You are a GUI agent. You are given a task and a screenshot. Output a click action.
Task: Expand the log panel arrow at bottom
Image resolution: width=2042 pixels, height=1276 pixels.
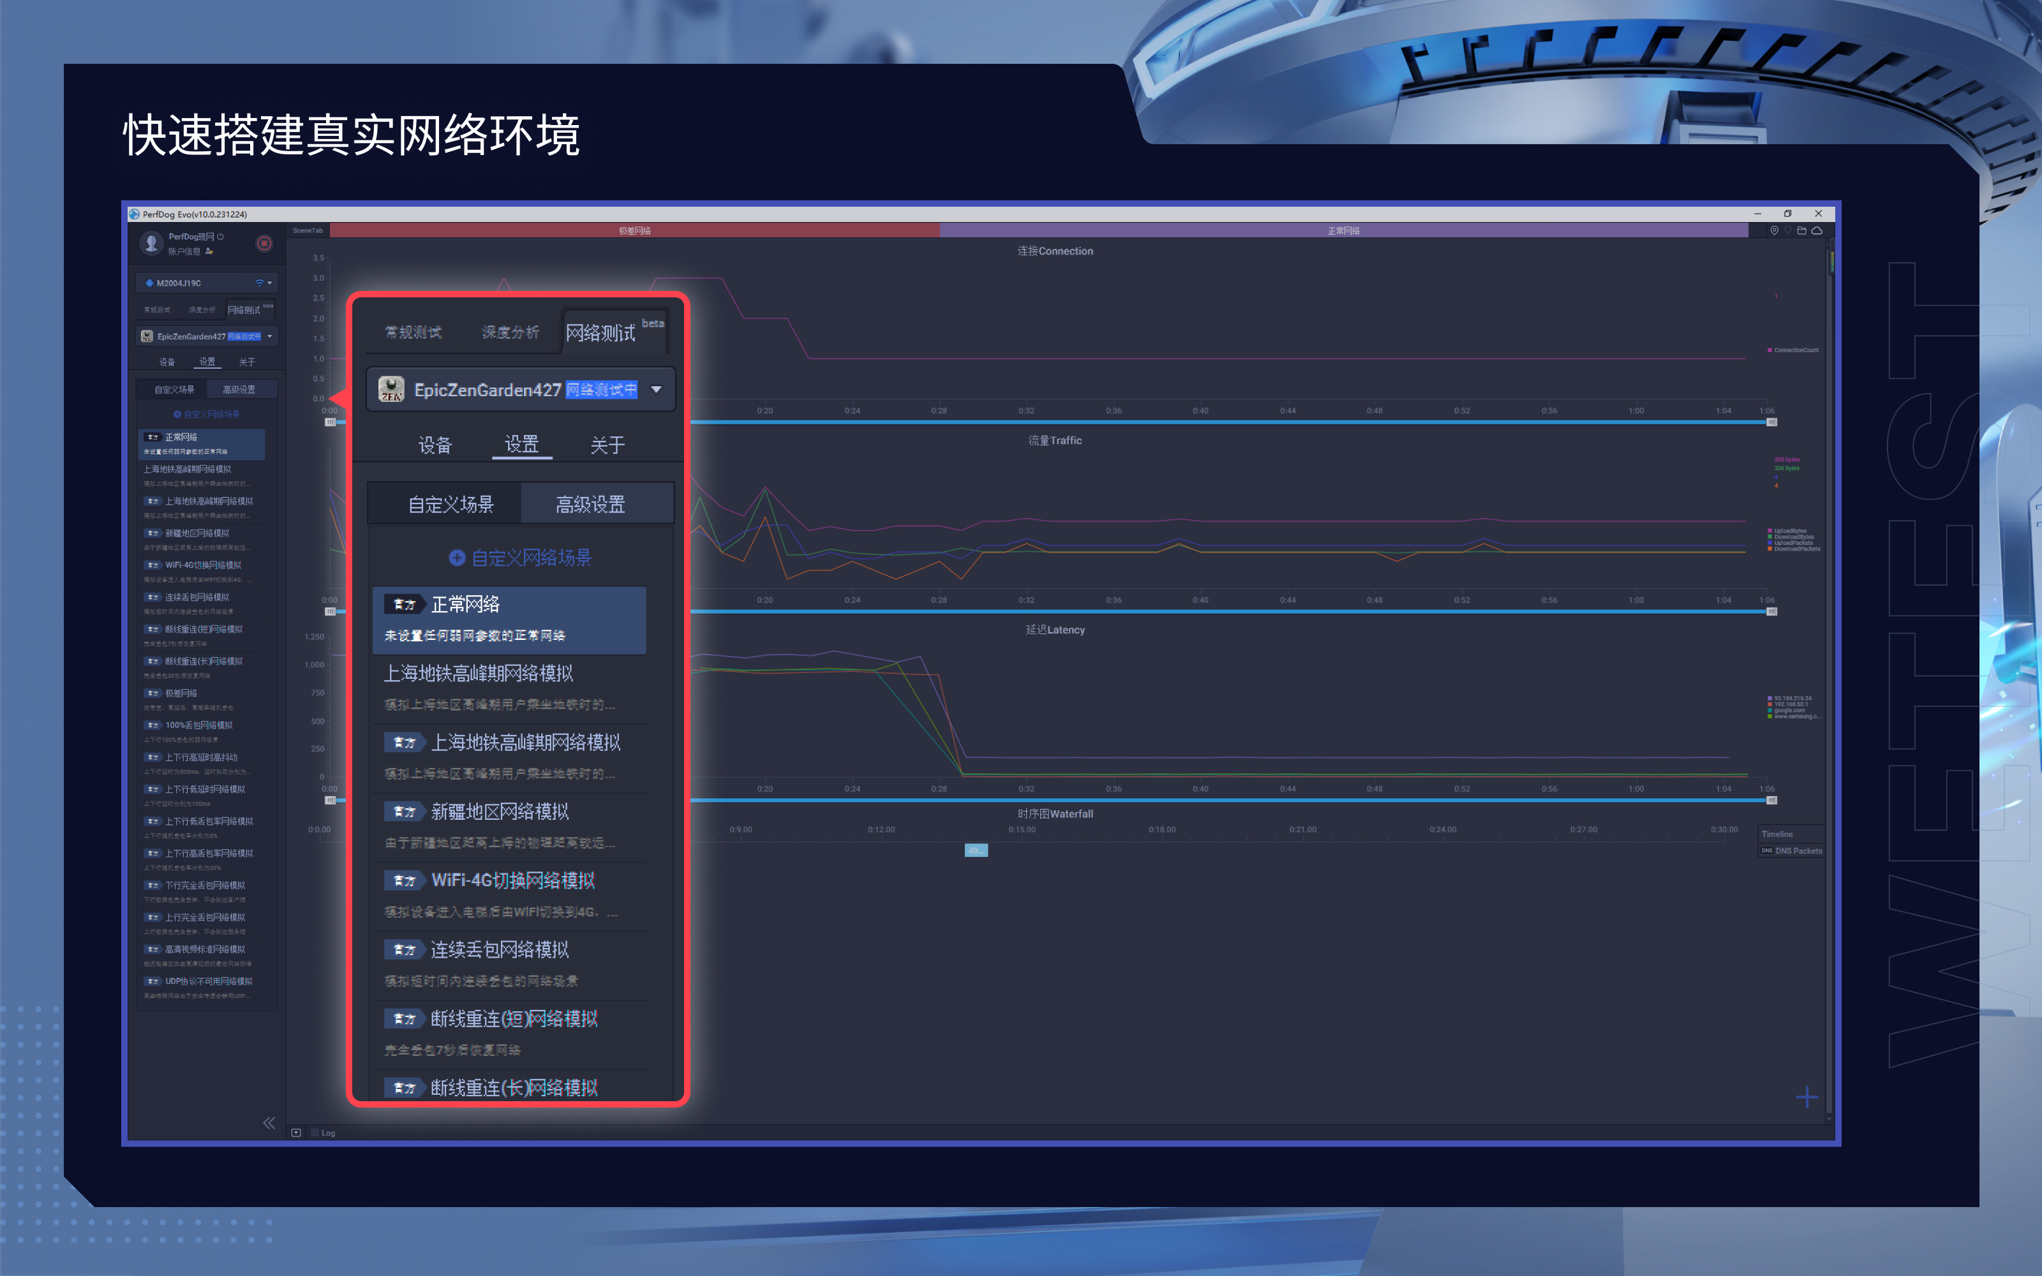(x=296, y=1132)
